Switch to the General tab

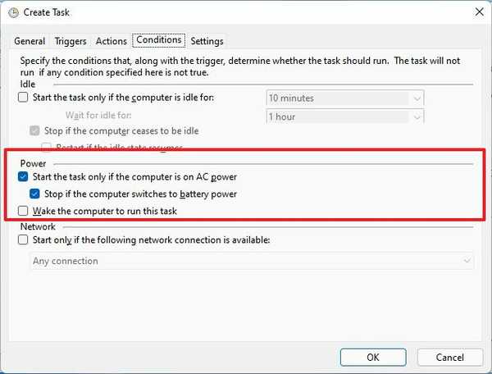pyautogui.click(x=30, y=41)
